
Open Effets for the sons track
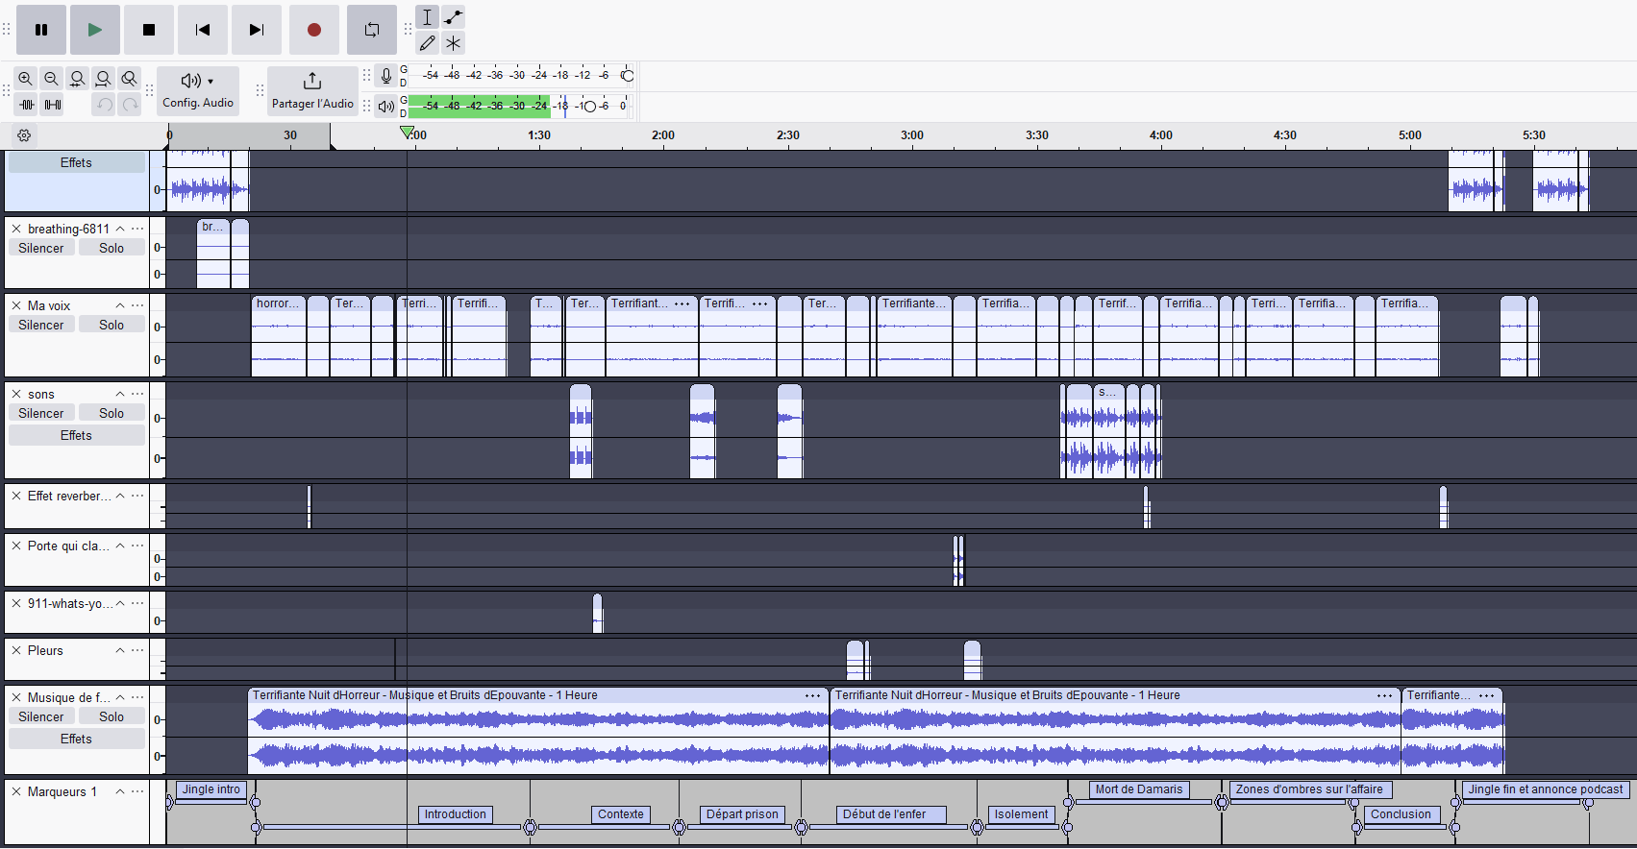click(x=76, y=435)
